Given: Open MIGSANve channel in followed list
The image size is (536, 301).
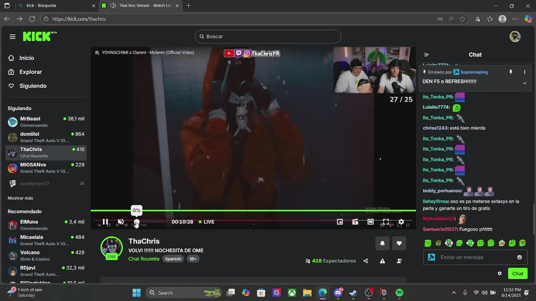Looking at the screenshot, I should (x=46, y=168).
